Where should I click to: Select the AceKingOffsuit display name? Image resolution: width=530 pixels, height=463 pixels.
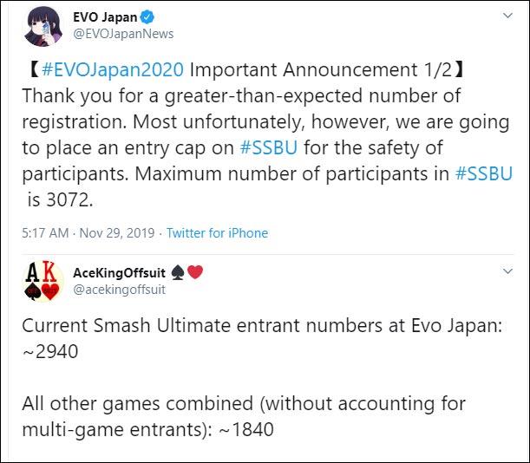click(120, 272)
